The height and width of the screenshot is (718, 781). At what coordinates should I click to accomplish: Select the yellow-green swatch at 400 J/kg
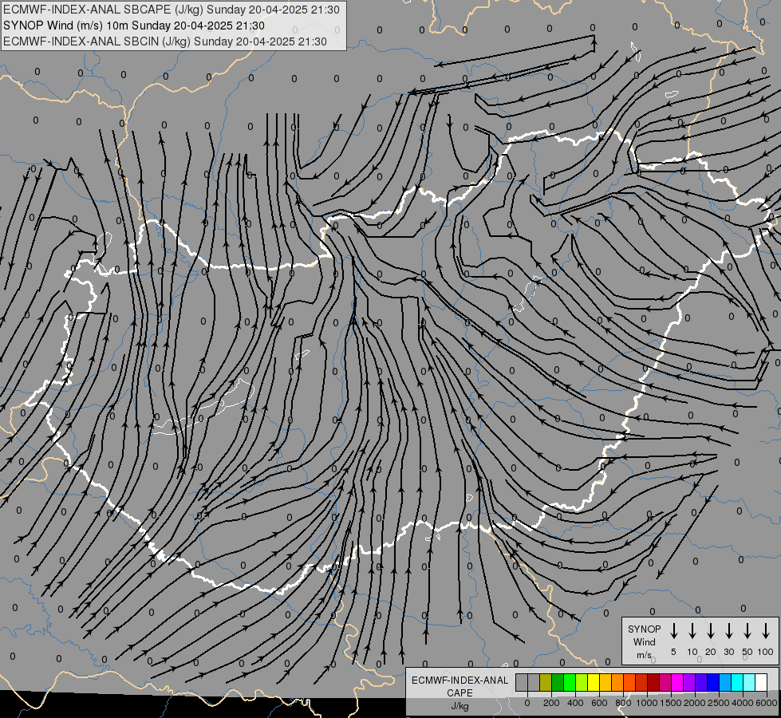point(582,682)
